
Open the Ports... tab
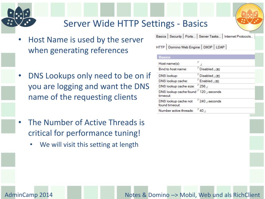pos(190,36)
